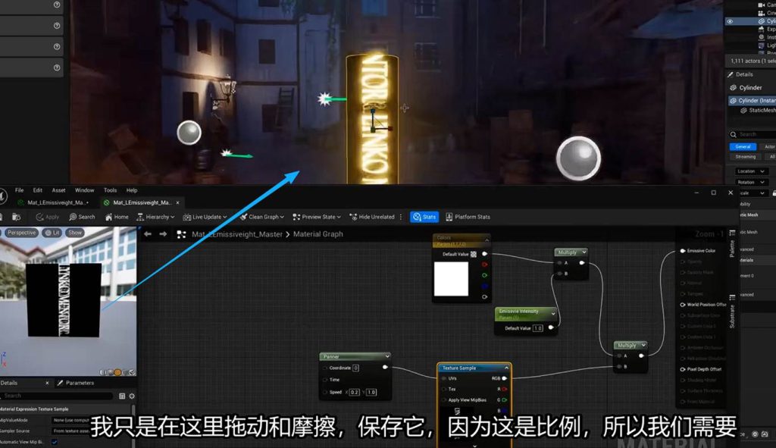This screenshot has width=776, height=448.
Task: Click the graph back navigation arrow
Action: tap(148, 234)
